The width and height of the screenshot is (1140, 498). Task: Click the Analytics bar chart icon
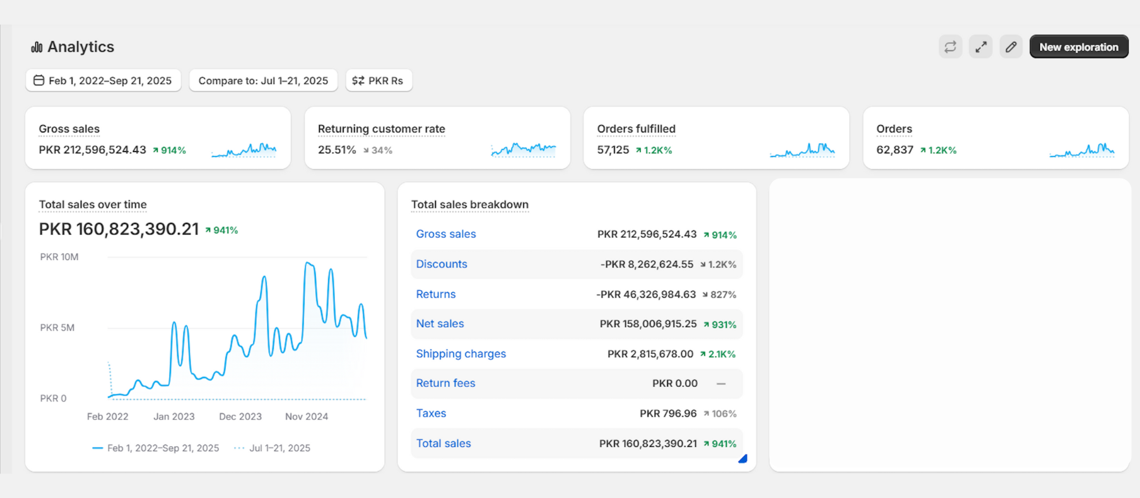37,47
